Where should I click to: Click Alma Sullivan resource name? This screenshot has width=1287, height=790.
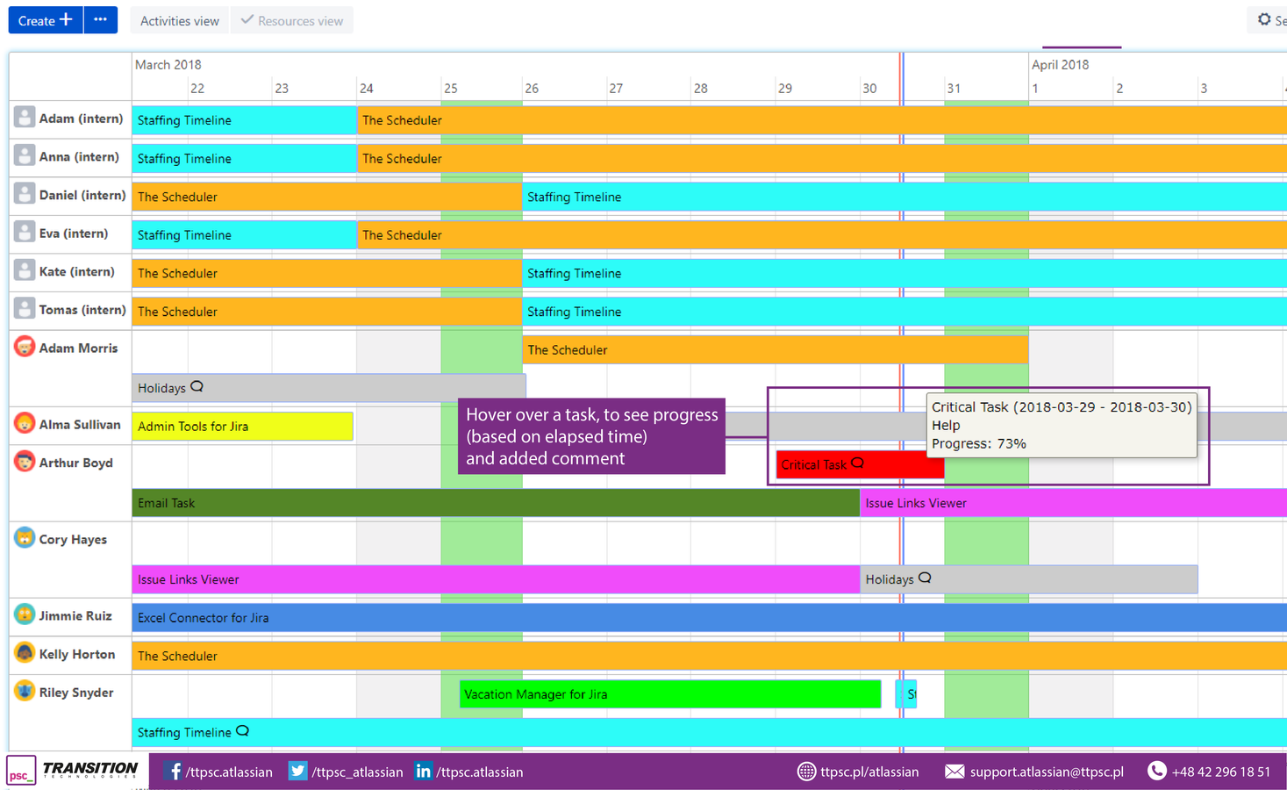click(x=80, y=425)
